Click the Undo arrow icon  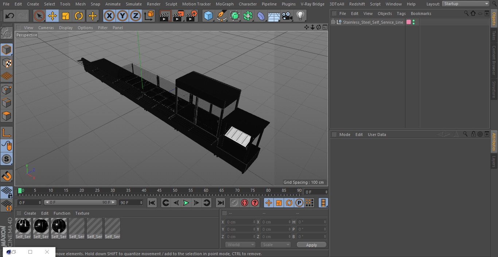coord(10,16)
